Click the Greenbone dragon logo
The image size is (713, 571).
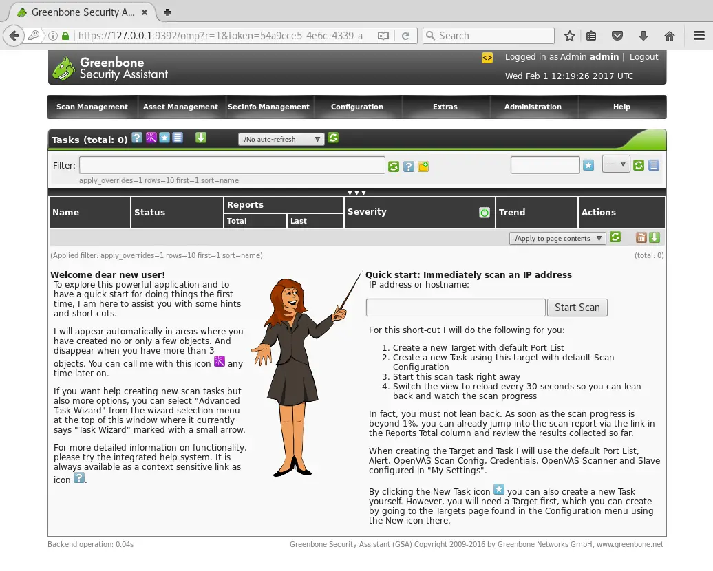(x=63, y=69)
